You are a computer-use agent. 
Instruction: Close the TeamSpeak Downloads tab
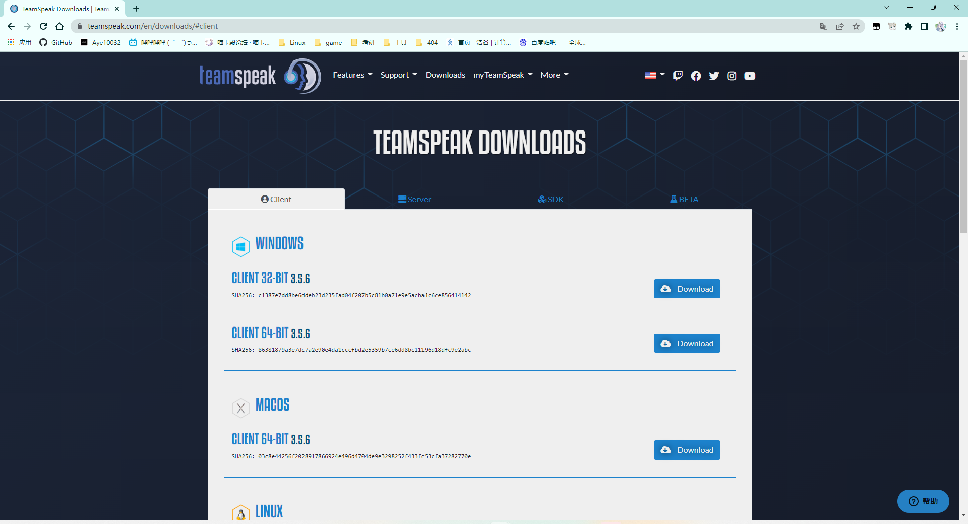117,9
